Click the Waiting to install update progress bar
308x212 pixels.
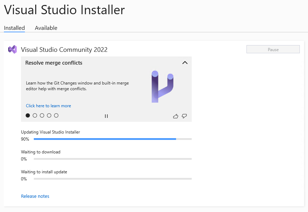click(112, 179)
